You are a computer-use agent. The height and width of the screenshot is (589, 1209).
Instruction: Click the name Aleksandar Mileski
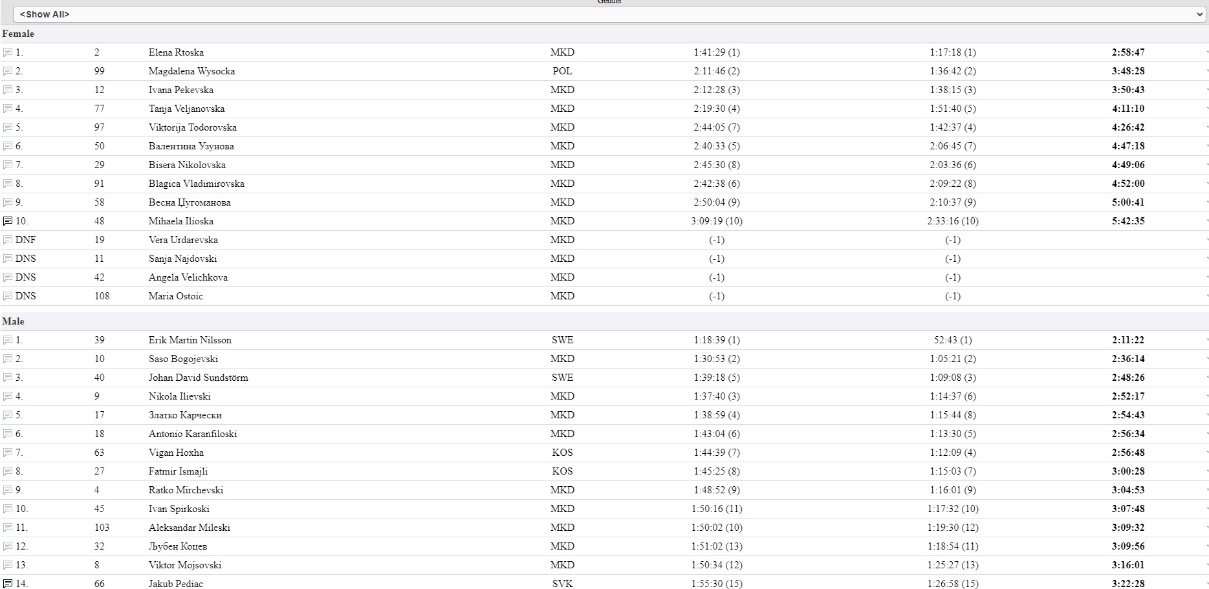189,528
